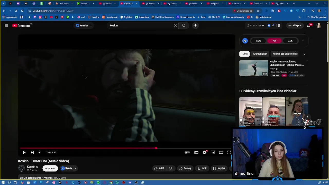329x185 pixels.
Task: Click the Remix button
Action: pos(67,168)
